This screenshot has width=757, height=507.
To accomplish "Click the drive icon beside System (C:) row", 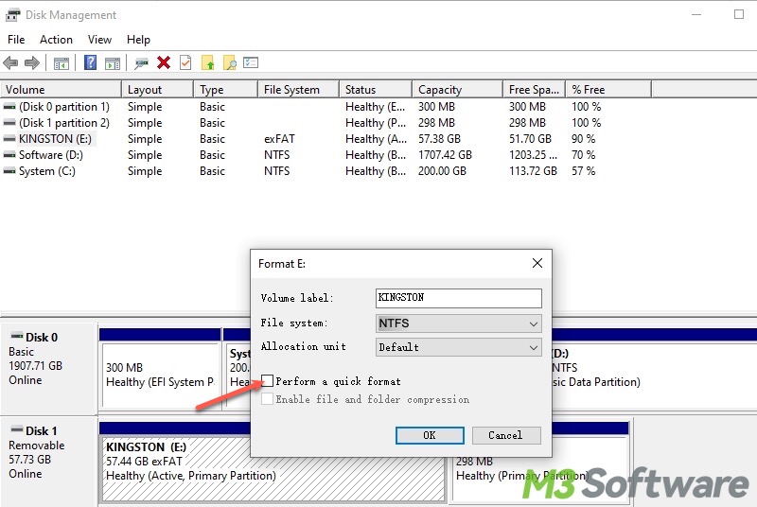I will [9, 171].
